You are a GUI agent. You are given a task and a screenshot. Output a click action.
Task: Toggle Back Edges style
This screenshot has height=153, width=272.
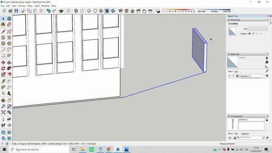click(82, 11)
